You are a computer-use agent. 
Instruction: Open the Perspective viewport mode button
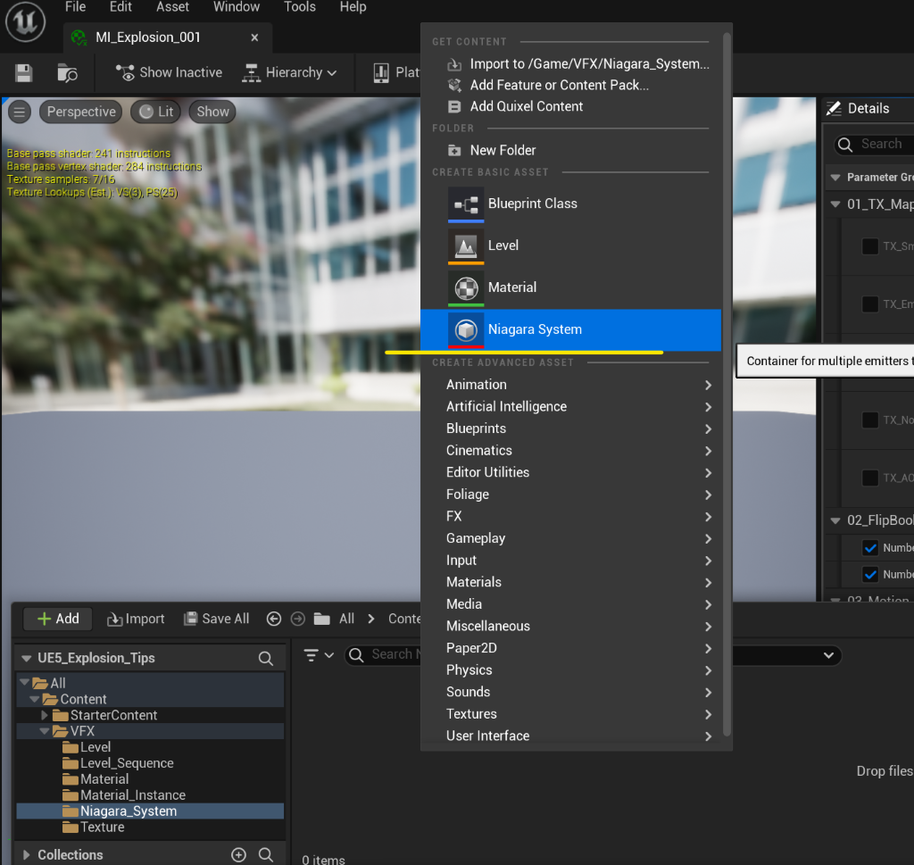tap(80, 112)
